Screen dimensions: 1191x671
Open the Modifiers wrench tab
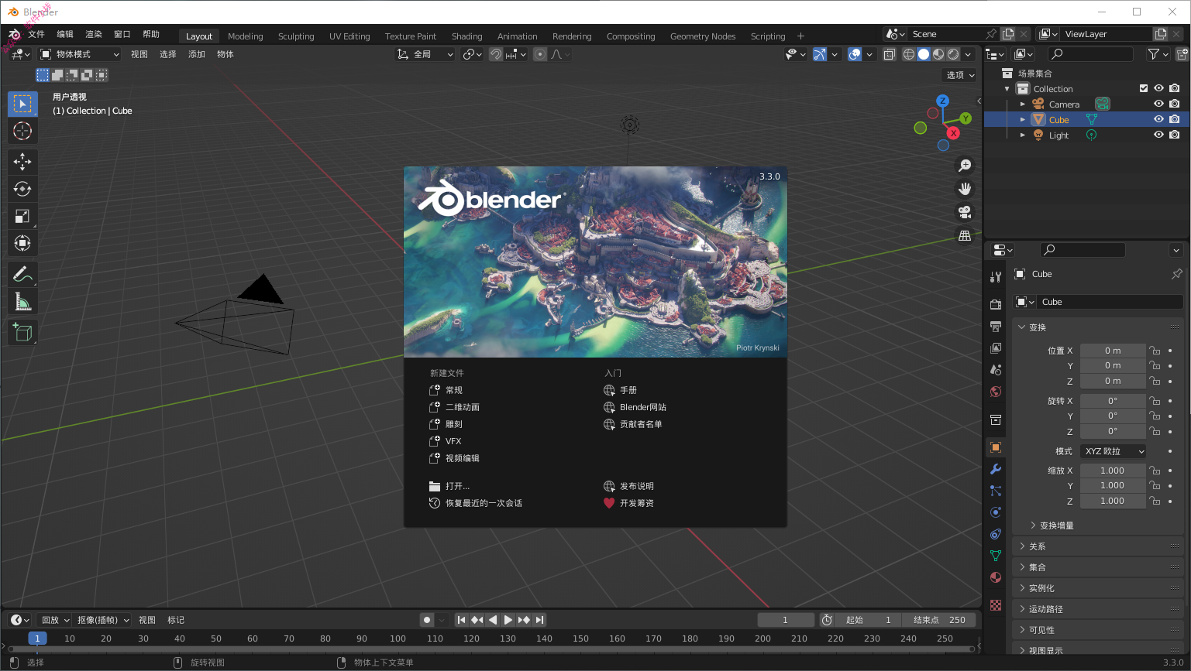[x=996, y=469]
